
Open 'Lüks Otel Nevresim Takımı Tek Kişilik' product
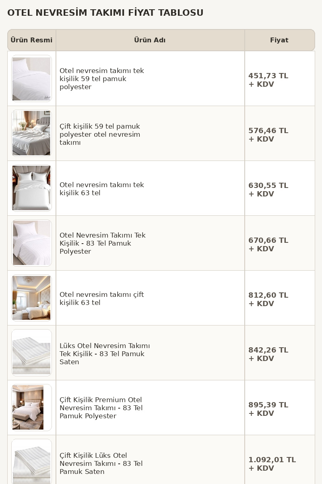coord(105,354)
